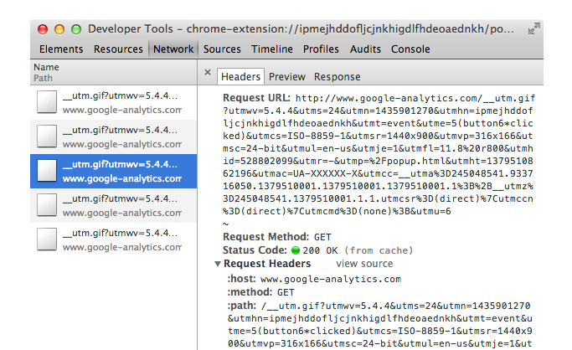Select the Network panel tab
Screen dimensions: 572x350
(x=173, y=49)
